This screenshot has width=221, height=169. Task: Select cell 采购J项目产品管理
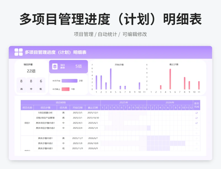click(45, 118)
